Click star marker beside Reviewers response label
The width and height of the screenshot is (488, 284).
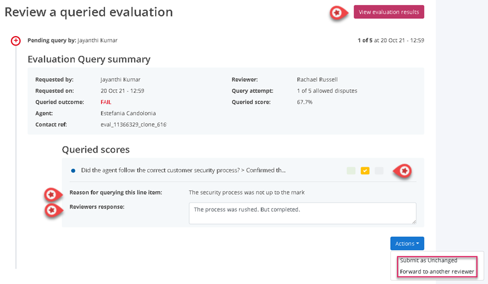(52, 210)
